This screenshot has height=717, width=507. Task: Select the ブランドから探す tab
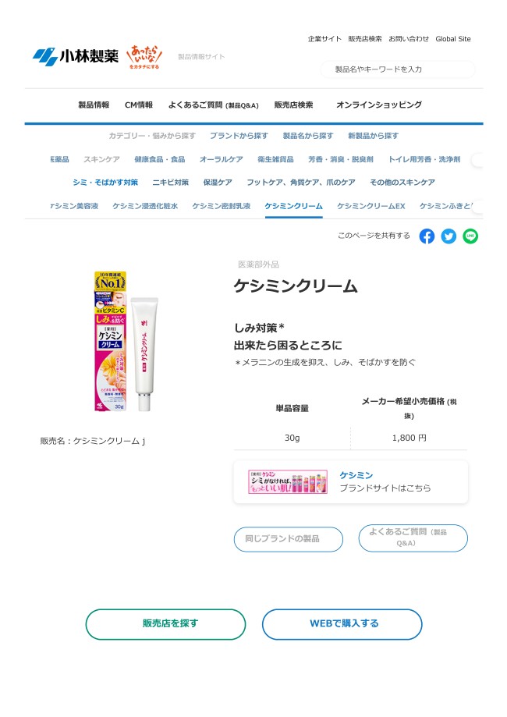pyautogui.click(x=239, y=136)
